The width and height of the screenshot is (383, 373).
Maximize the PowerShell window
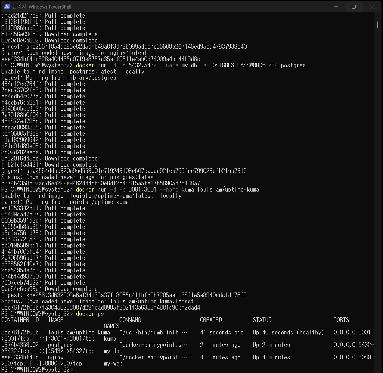tap(353, 6)
